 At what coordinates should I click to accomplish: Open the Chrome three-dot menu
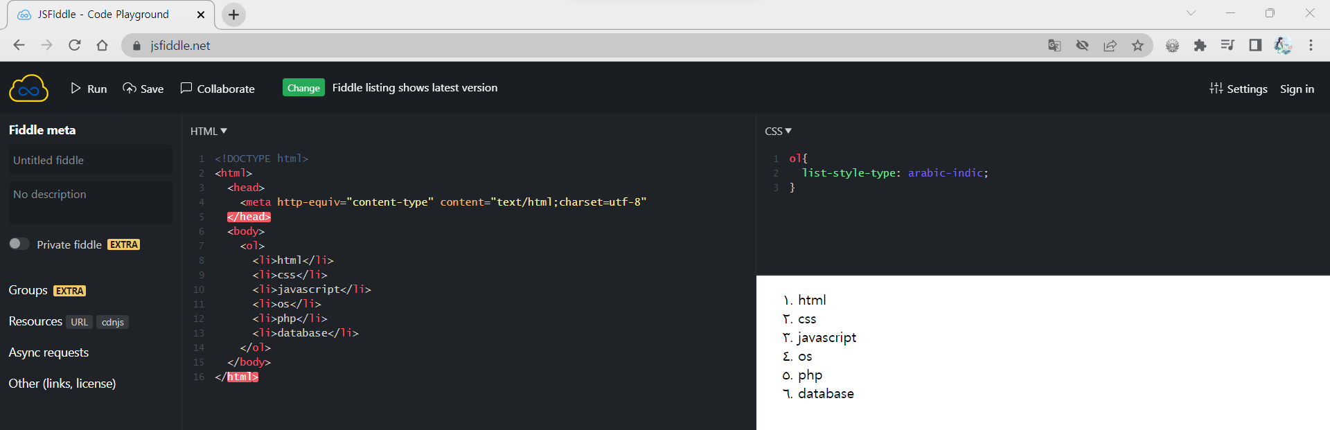coord(1311,45)
